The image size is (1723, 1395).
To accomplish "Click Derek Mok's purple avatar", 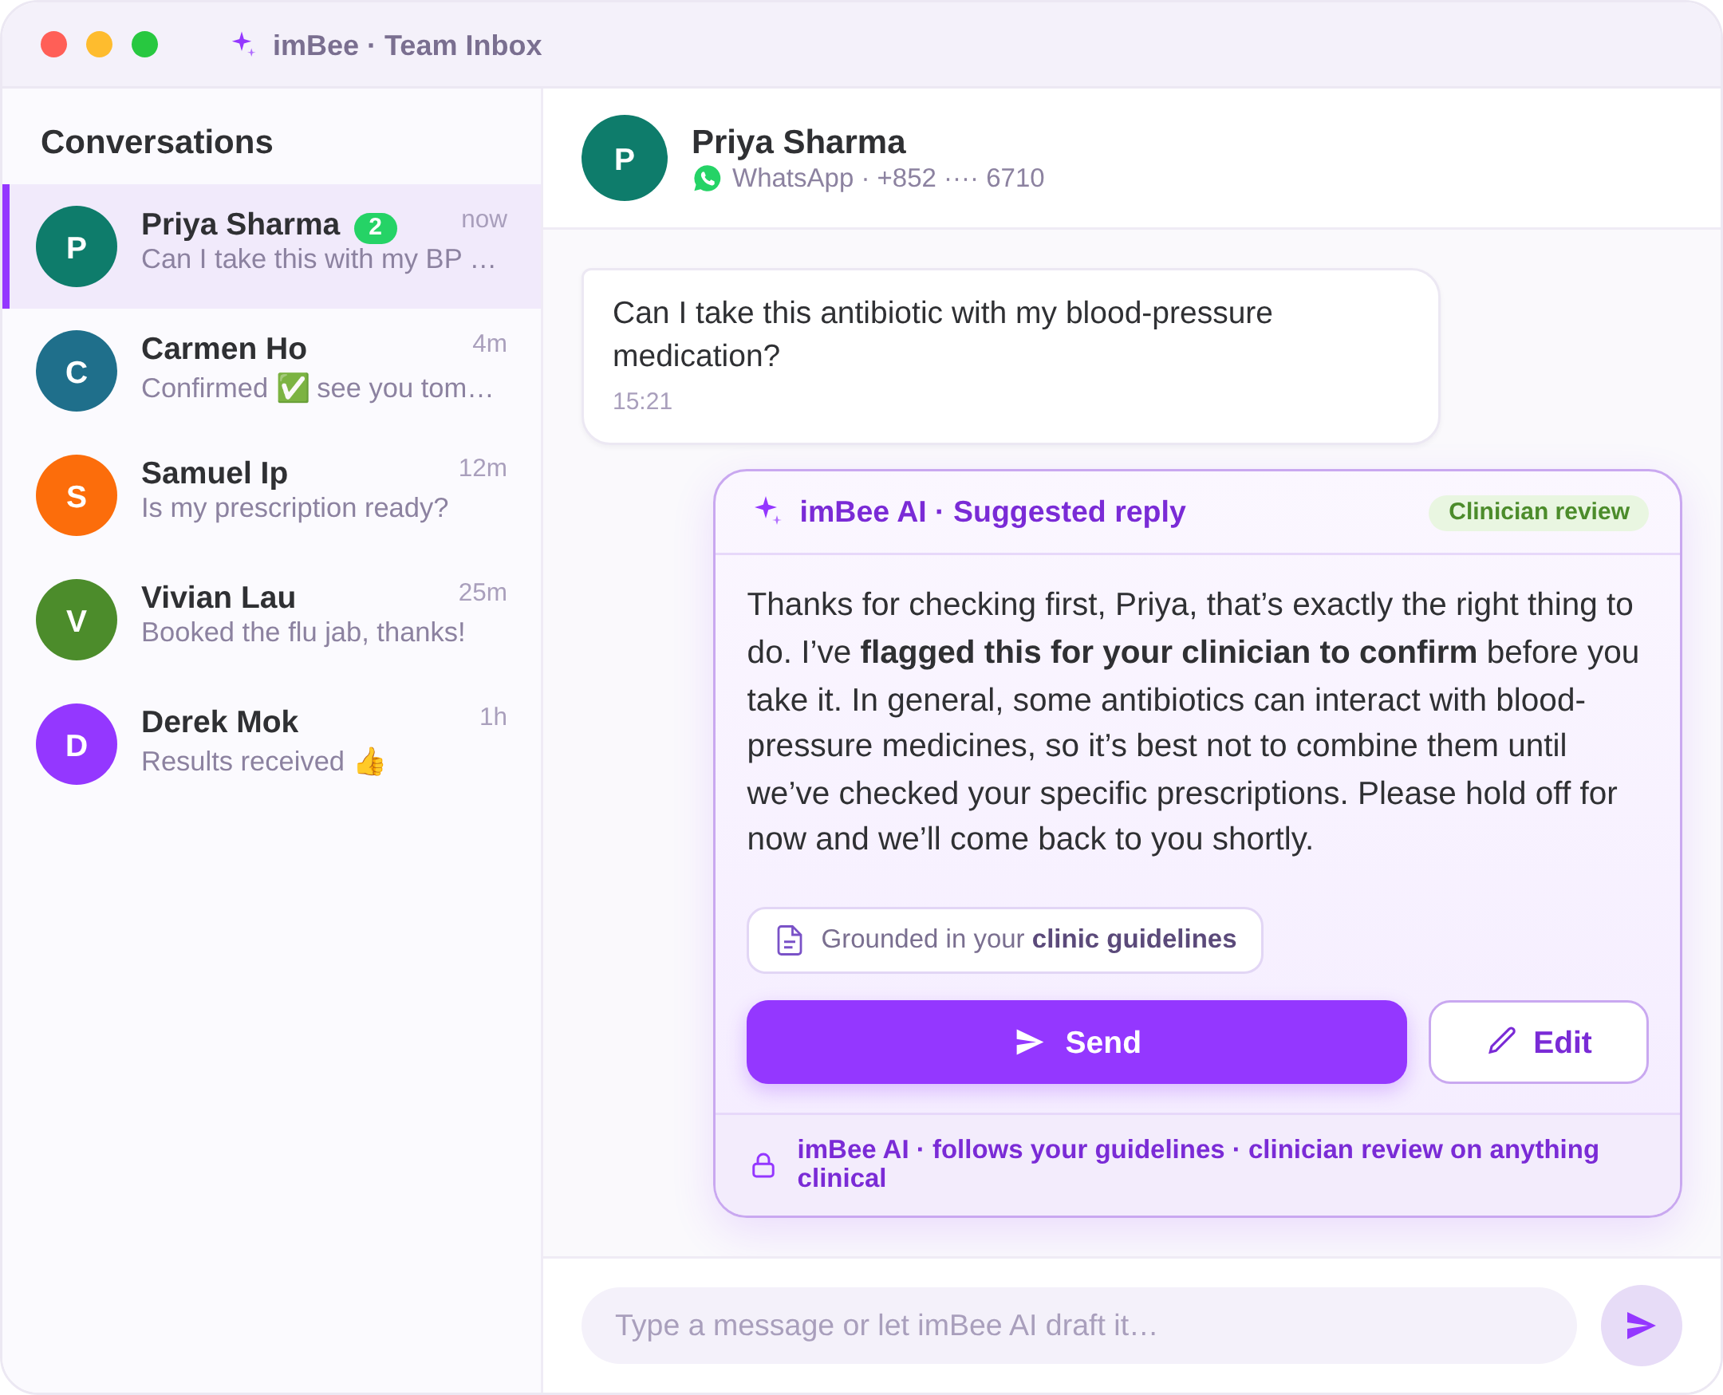I will click(77, 745).
